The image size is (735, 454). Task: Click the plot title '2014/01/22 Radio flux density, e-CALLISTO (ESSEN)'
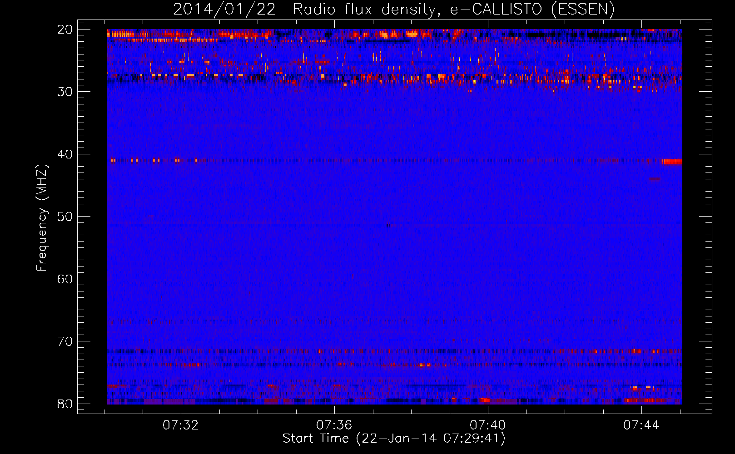pos(394,9)
